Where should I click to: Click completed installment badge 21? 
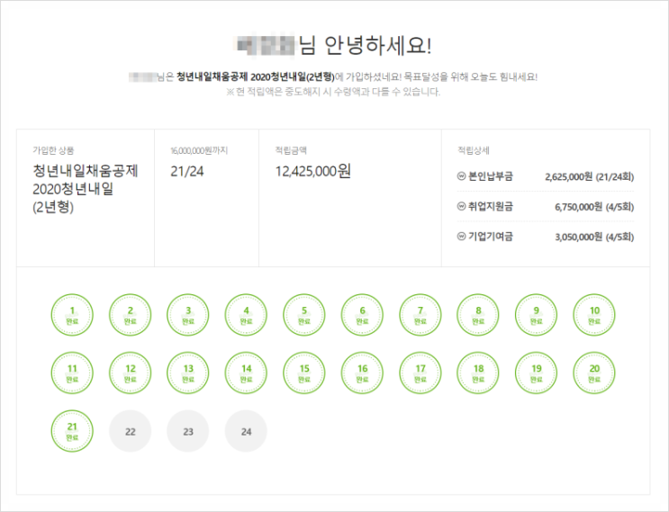click(72, 431)
